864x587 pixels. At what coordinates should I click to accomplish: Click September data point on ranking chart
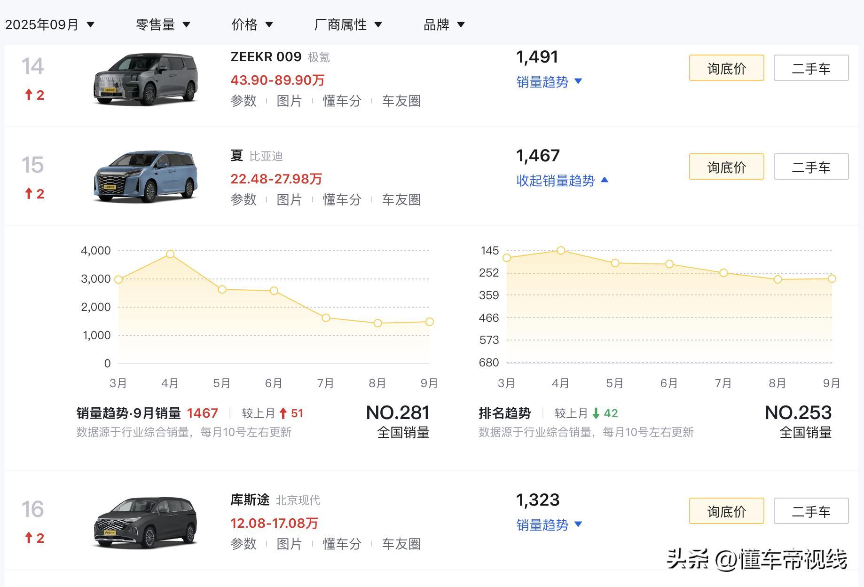coord(832,279)
